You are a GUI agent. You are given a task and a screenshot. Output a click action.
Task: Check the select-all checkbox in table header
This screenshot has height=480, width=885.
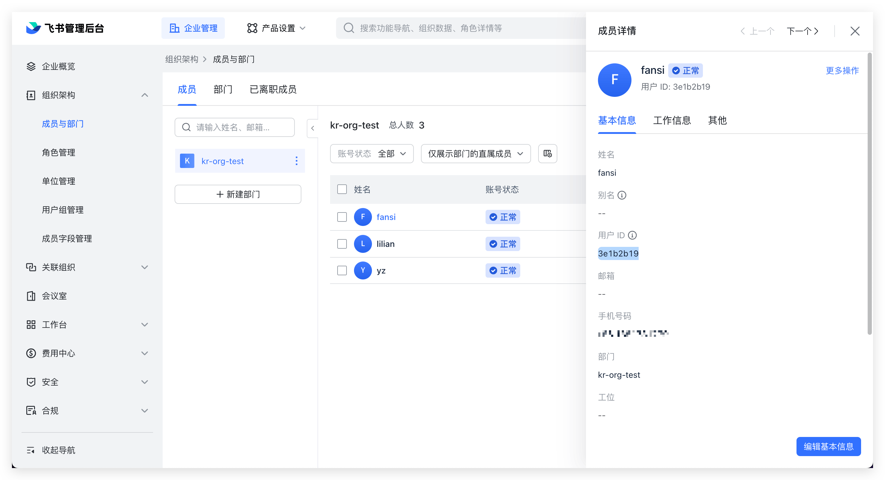tap(342, 189)
